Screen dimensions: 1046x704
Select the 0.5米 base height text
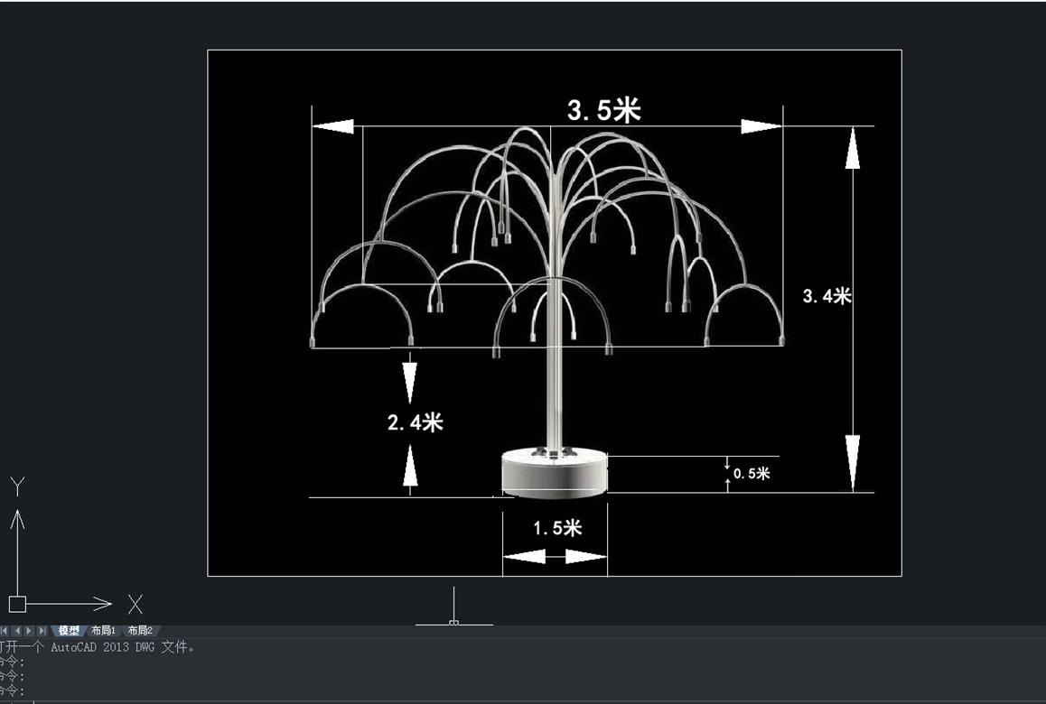(752, 473)
